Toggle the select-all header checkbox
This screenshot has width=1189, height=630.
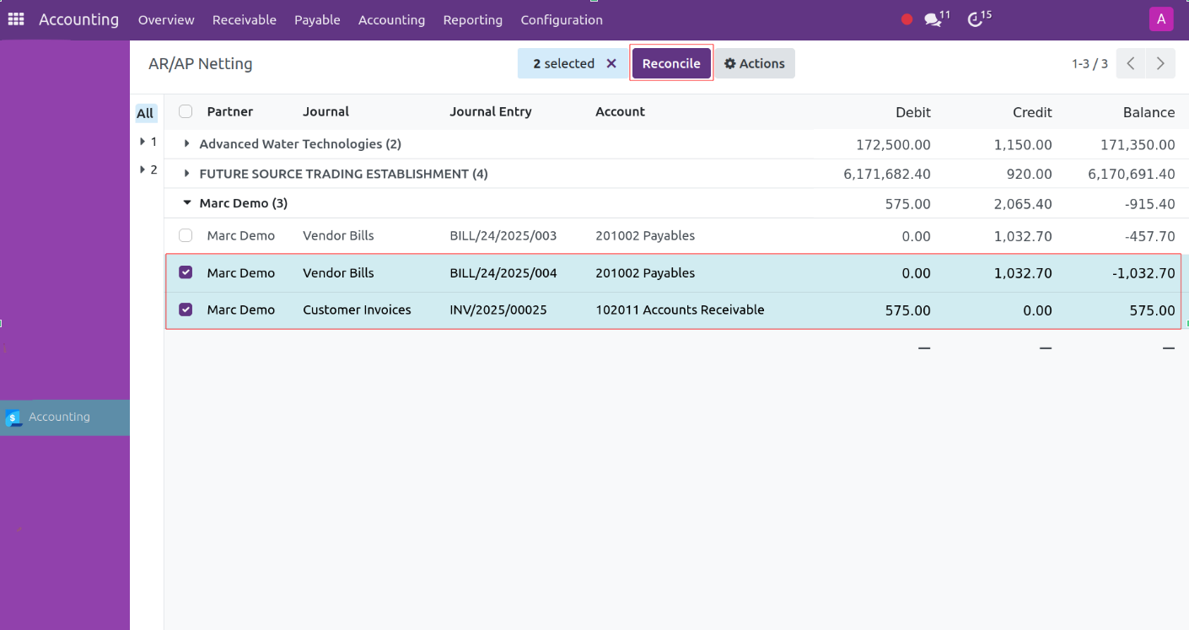[186, 111]
